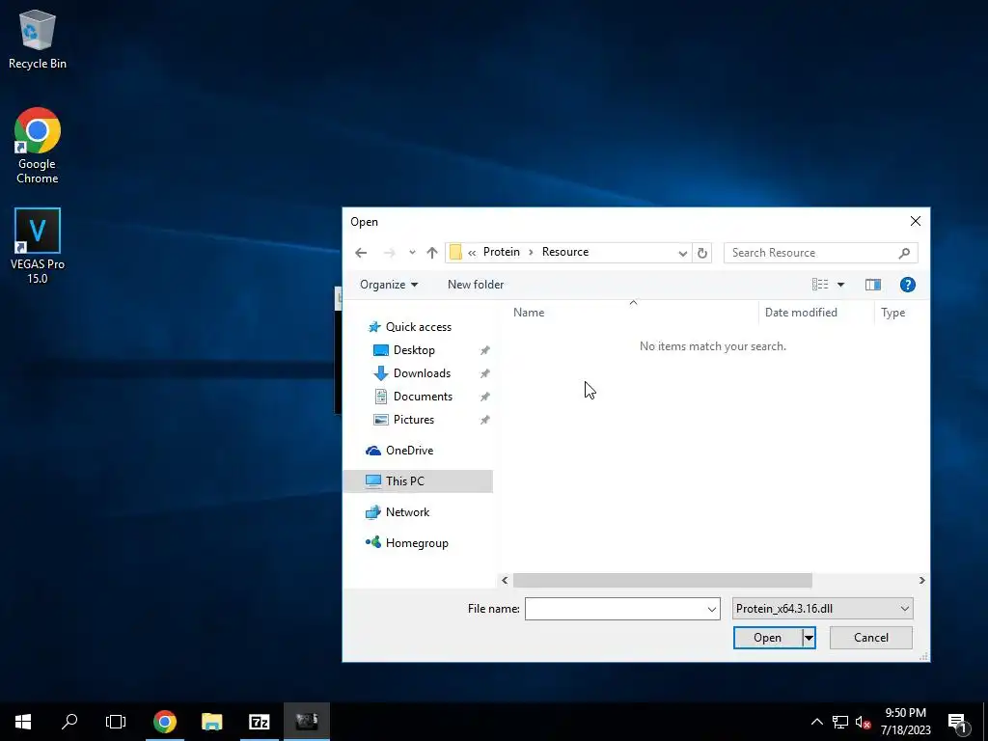Create a New folder
The width and height of the screenshot is (988, 741).
(476, 285)
